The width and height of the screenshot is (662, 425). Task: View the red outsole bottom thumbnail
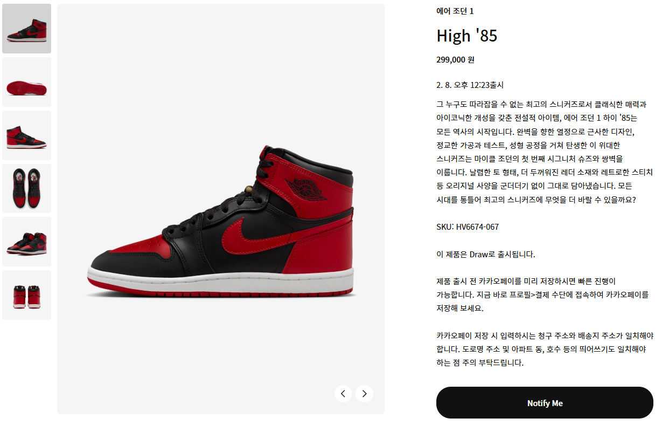pyautogui.click(x=26, y=82)
